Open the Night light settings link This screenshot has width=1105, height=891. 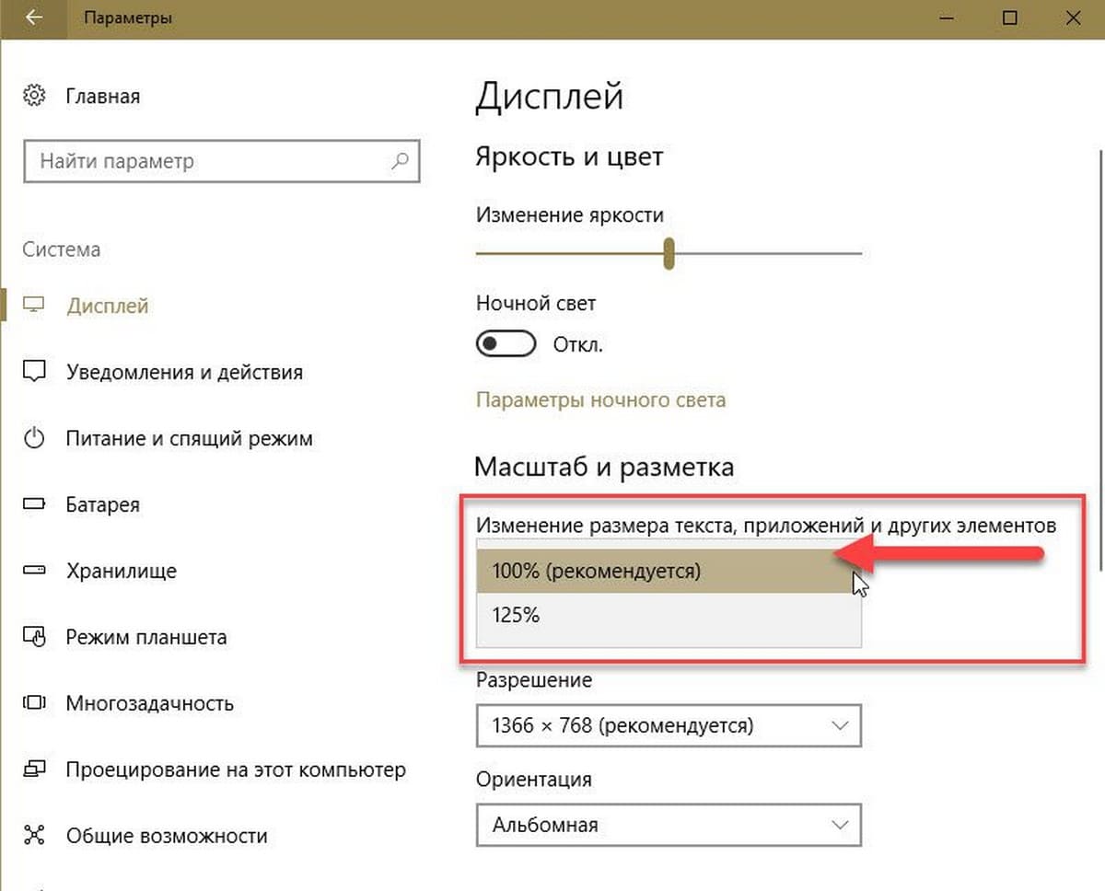point(600,399)
